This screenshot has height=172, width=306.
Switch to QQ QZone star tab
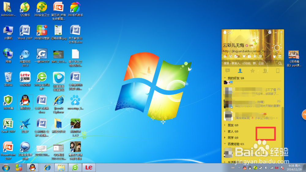tap(252, 71)
